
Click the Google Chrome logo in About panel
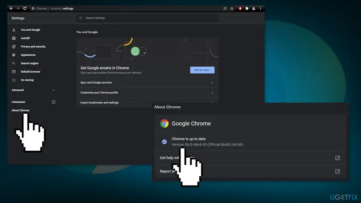click(x=164, y=124)
